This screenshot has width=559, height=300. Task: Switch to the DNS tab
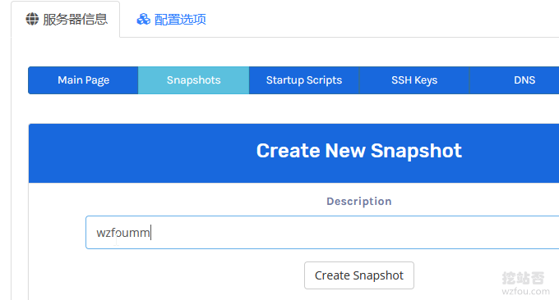(x=515, y=80)
